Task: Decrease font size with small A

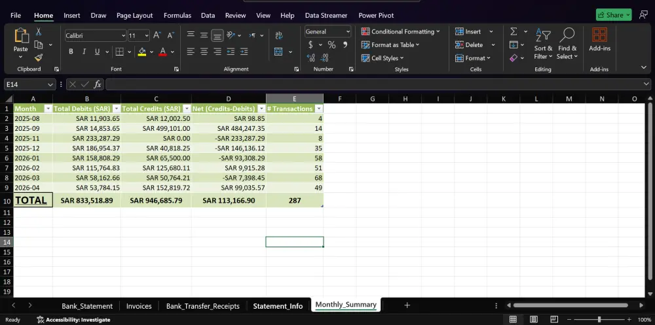Action: click(170, 35)
